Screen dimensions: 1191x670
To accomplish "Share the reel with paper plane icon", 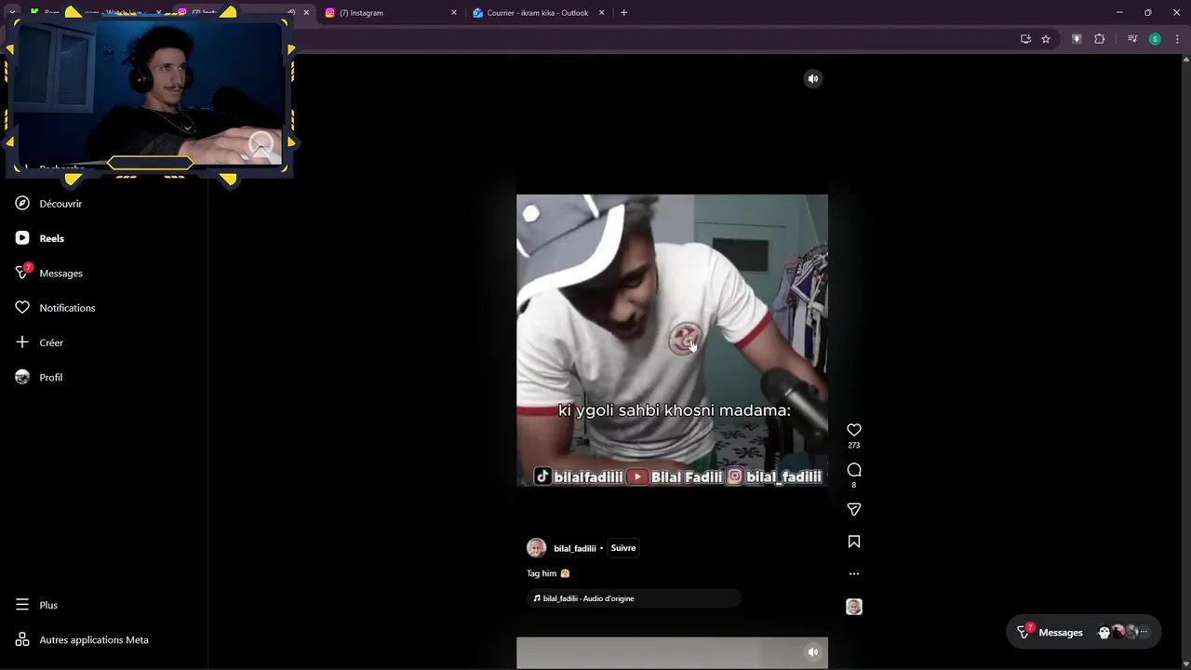I will coord(854,509).
